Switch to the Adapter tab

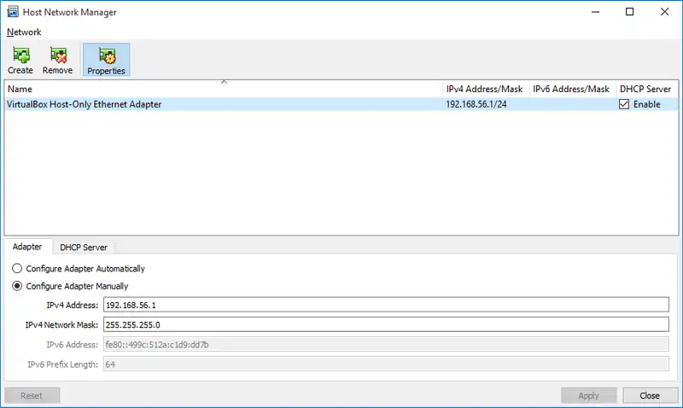[x=27, y=247]
